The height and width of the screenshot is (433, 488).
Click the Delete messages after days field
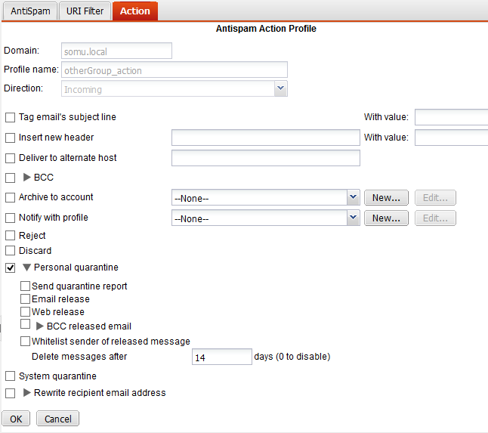(x=221, y=357)
